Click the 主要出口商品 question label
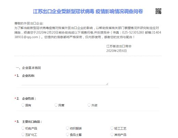The height and width of the screenshot is (138, 178). [32, 122]
